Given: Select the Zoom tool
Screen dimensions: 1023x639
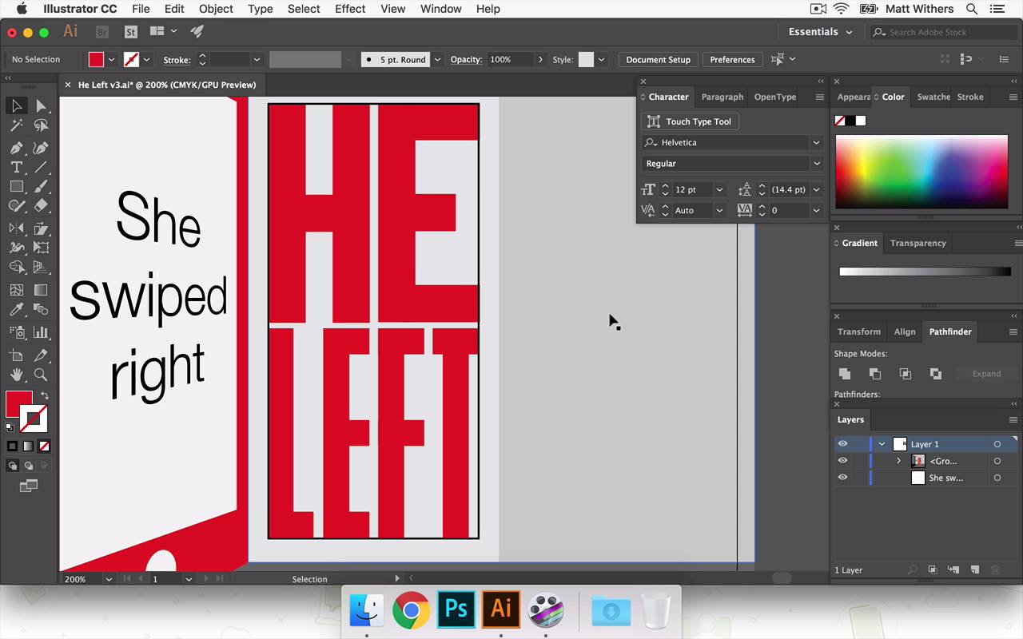Looking at the screenshot, I should tap(41, 374).
